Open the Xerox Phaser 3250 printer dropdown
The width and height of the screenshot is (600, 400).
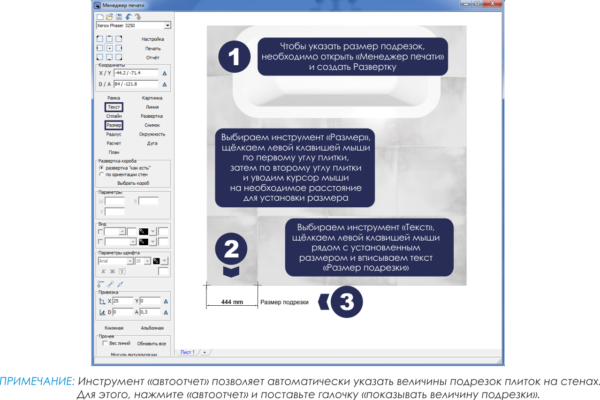click(167, 25)
